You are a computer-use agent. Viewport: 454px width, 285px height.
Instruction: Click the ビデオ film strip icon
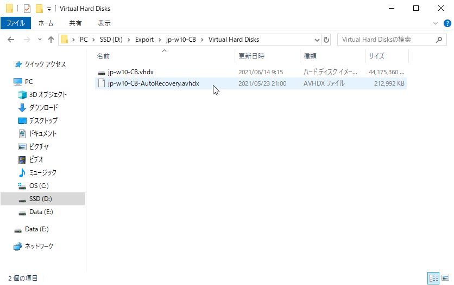click(x=22, y=160)
